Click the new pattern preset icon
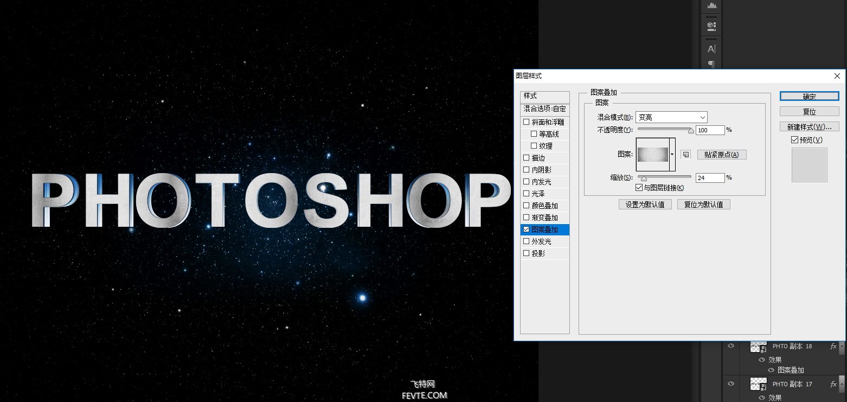The height and width of the screenshot is (402, 847). coord(686,155)
